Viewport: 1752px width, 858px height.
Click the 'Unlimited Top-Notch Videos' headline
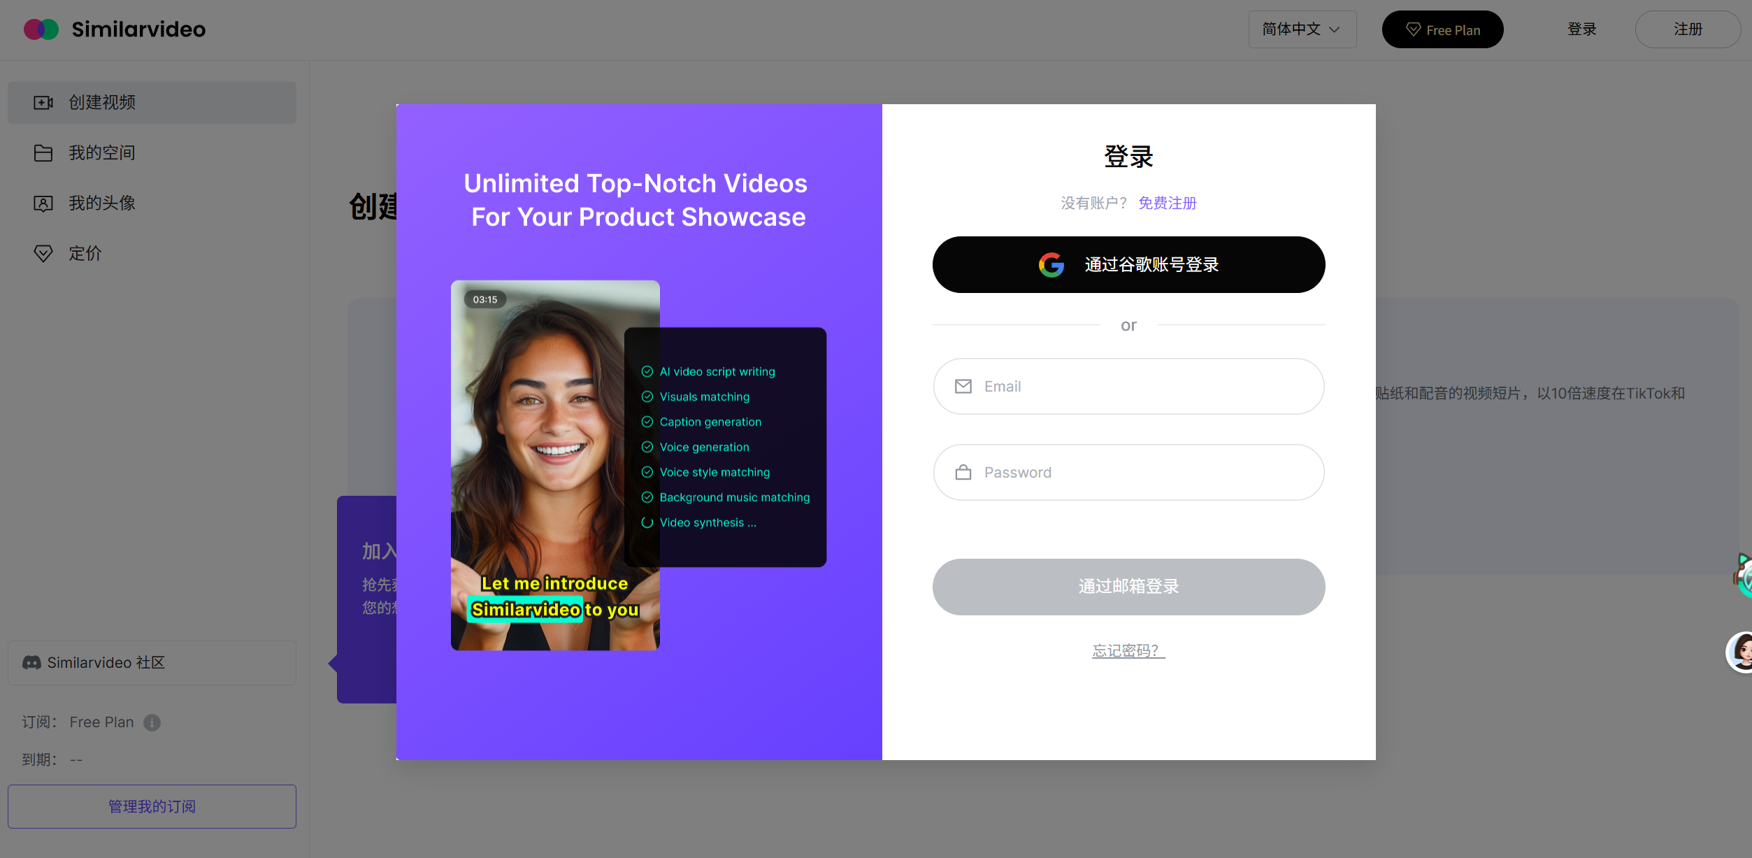tap(636, 183)
